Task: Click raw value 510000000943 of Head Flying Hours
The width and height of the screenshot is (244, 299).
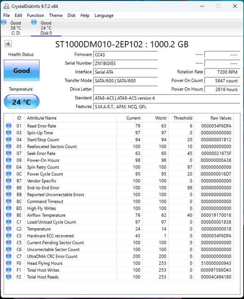Action: (x=216, y=263)
